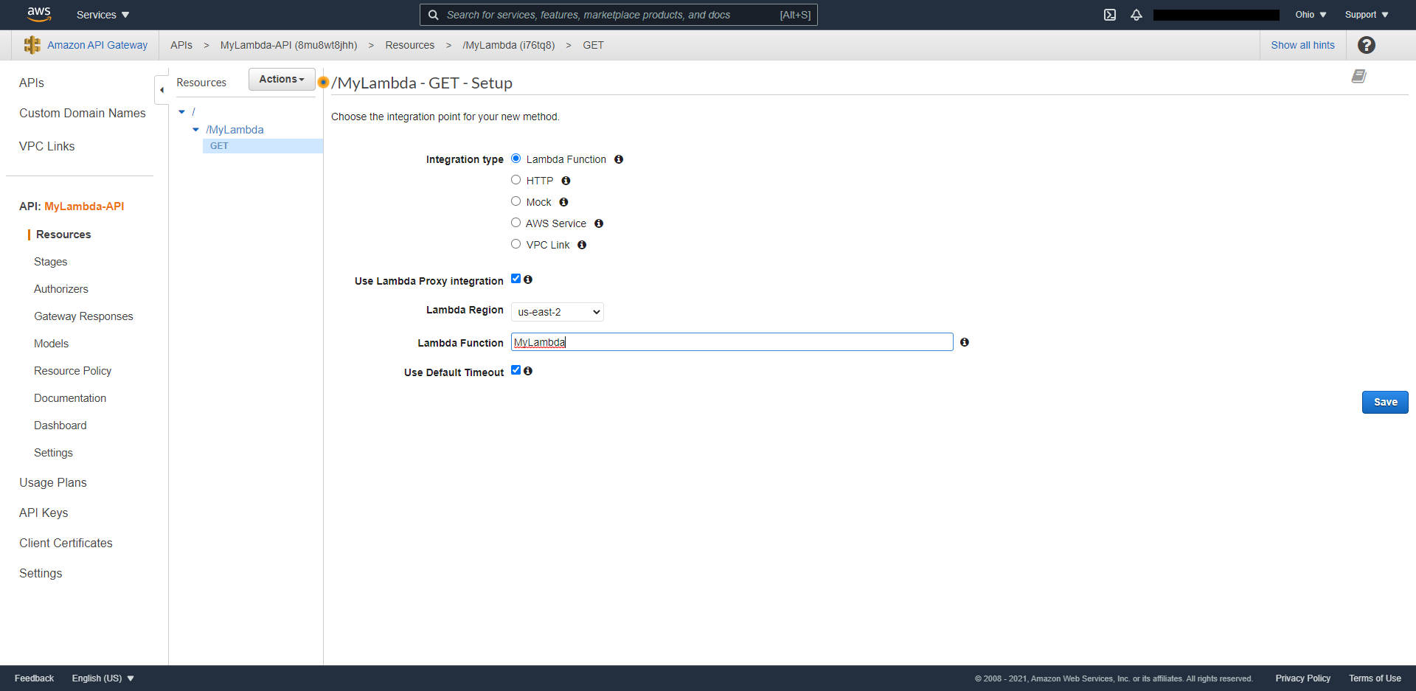Open Lambda Region us-east-2 dropdown
The width and height of the screenshot is (1416, 691).
[x=558, y=312]
